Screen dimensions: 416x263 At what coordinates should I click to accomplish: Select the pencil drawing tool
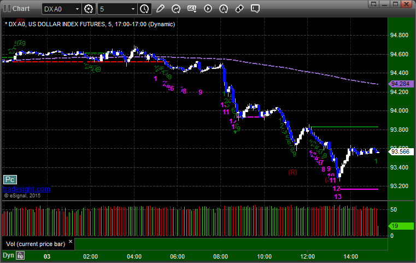pyautogui.click(x=160, y=9)
